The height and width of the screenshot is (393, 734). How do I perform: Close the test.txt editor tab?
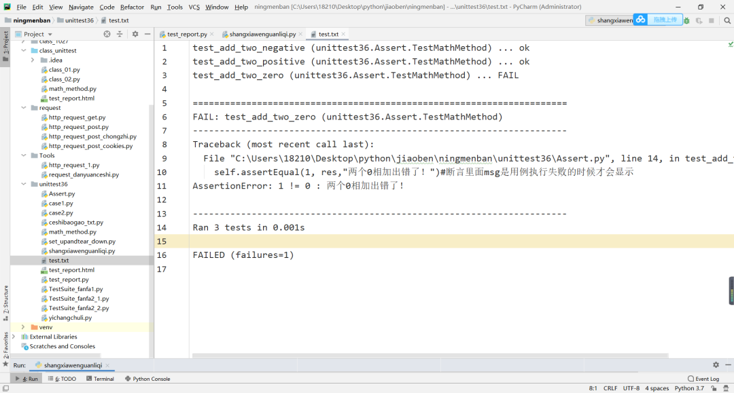click(x=344, y=34)
